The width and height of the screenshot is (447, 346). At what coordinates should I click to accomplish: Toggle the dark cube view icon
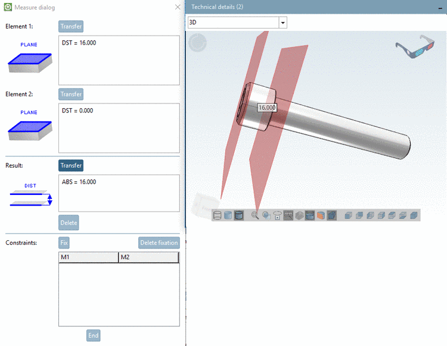[331, 215]
